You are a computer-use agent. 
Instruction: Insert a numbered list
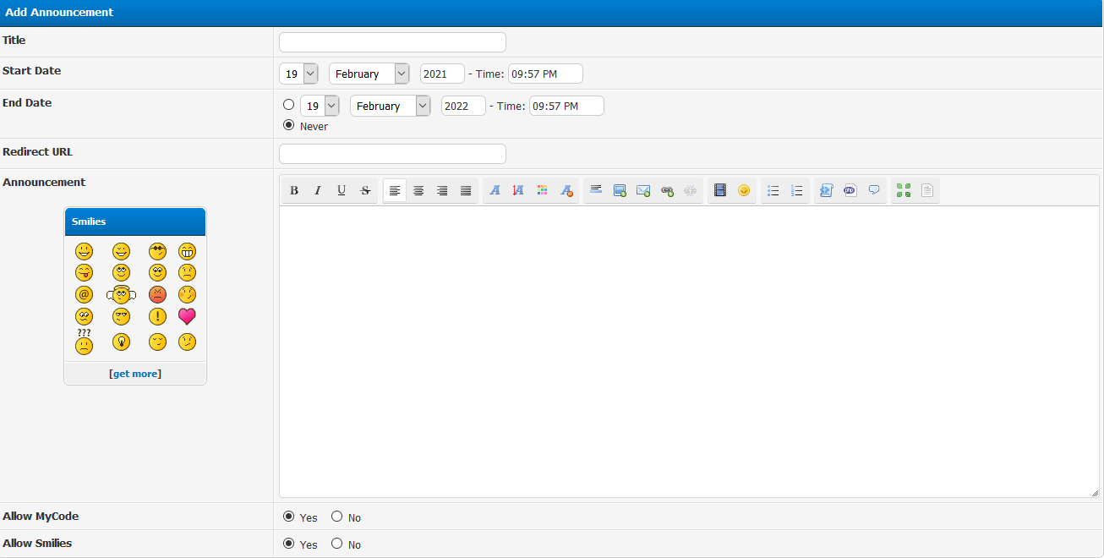click(x=796, y=191)
